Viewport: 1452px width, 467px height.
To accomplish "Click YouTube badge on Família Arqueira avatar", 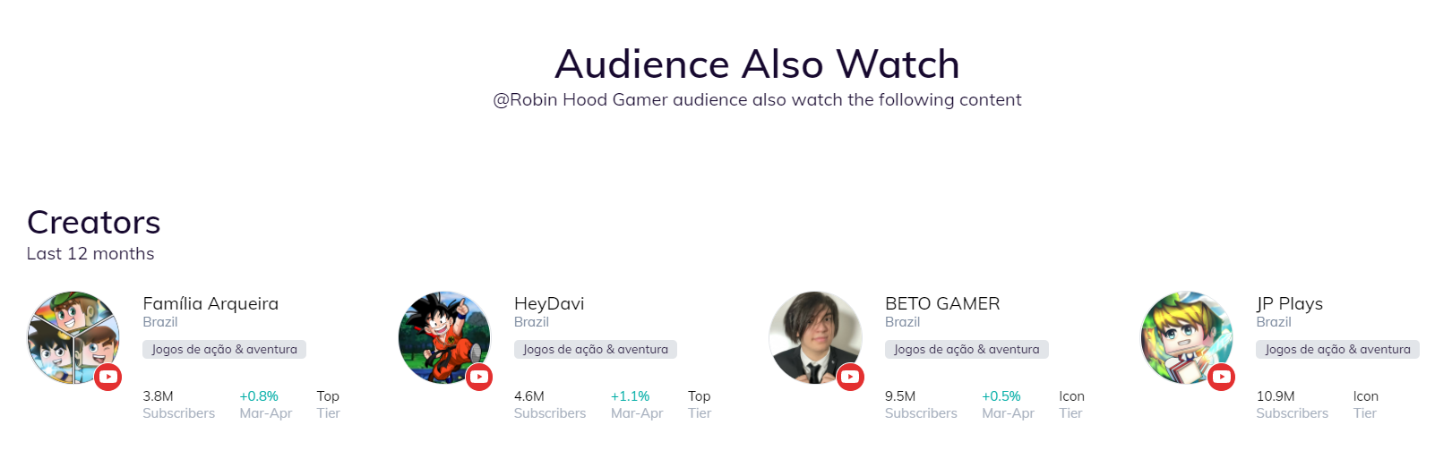I will 108,377.
